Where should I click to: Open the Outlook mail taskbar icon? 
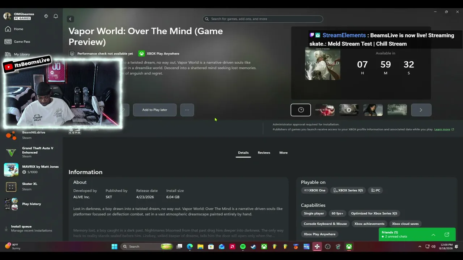[x=222, y=247]
